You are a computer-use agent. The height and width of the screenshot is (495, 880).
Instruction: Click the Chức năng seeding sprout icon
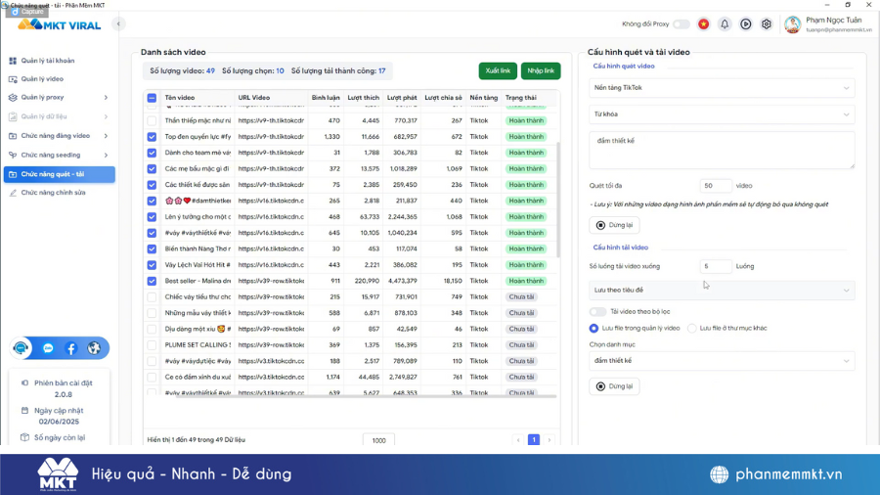pos(13,155)
